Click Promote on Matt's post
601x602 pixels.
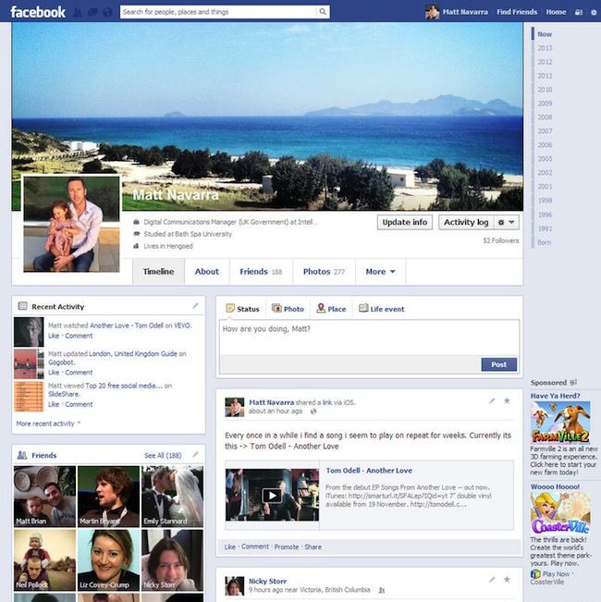(287, 547)
